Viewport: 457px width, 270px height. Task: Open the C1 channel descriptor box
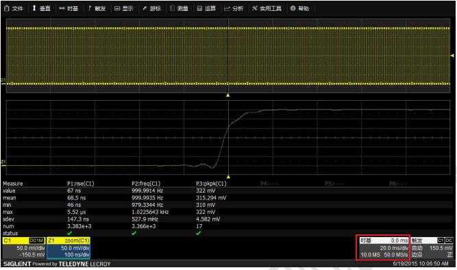[24, 248]
